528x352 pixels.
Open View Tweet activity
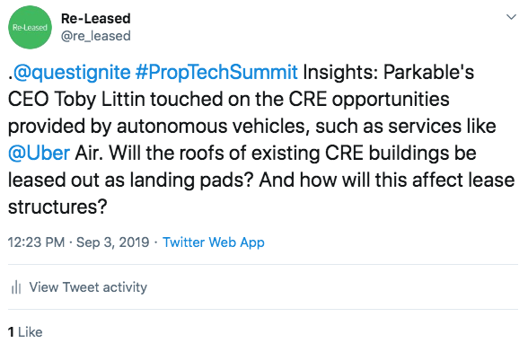pos(88,287)
